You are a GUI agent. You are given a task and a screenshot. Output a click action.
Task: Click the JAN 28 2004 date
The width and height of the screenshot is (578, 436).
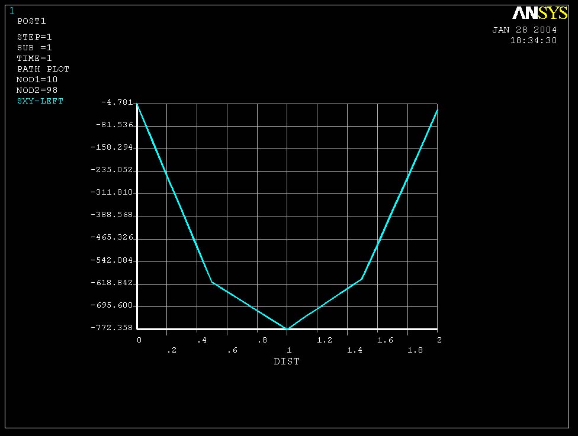[525, 30]
